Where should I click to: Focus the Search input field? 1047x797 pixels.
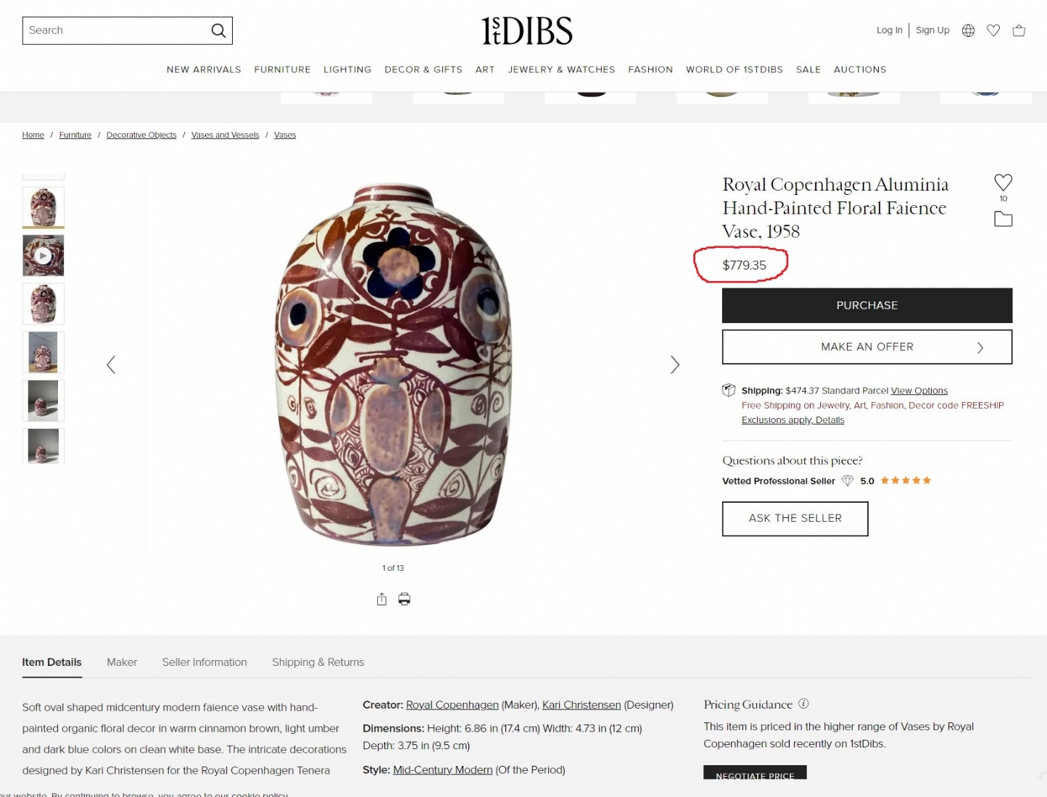pos(116,30)
